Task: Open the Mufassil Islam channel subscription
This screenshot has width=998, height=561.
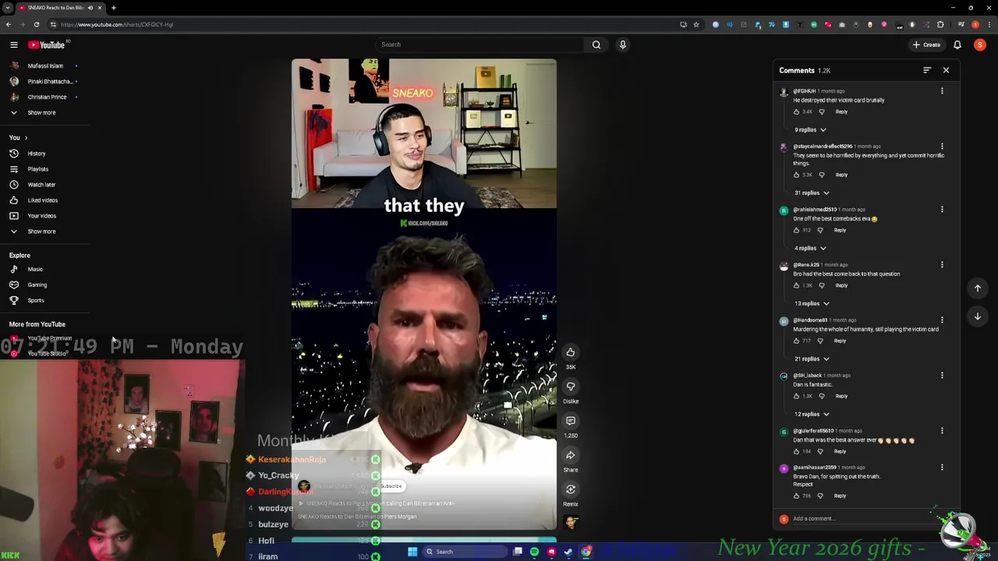Action: coord(45,65)
